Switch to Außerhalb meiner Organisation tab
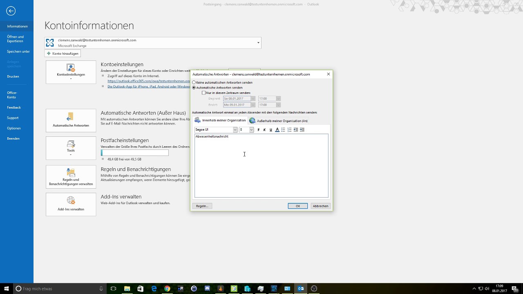The width and height of the screenshot is (523, 294). (x=278, y=121)
